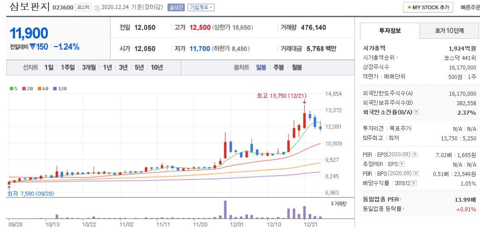Click the 코스닥 market badge

tap(84, 7)
